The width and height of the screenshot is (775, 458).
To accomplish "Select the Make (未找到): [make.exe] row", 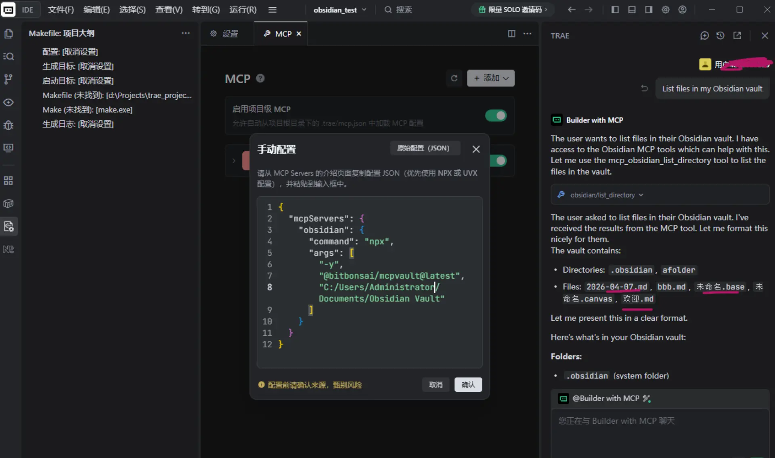I will pyautogui.click(x=110, y=109).
